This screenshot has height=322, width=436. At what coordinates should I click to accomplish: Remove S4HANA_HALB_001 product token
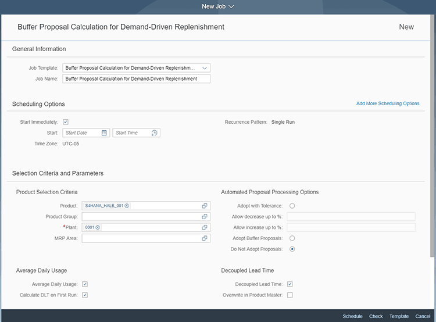(x=127, y=206)
